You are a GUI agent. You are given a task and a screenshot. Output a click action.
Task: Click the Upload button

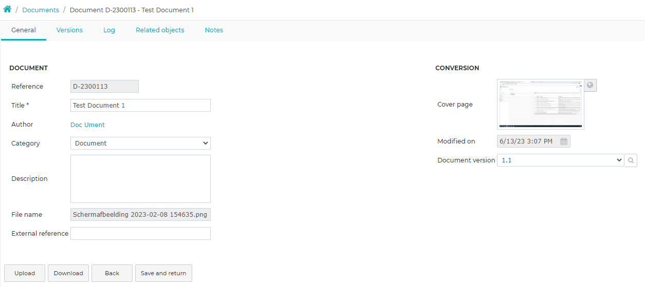point(25,273)
